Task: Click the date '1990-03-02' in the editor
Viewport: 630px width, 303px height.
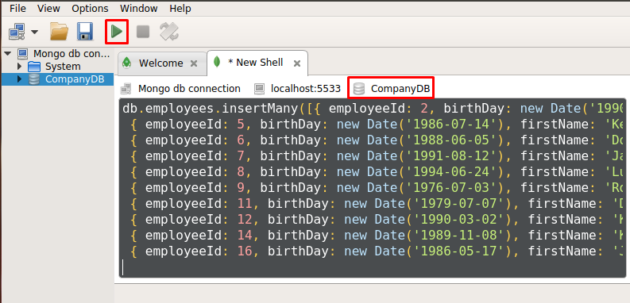Action: 460,220
